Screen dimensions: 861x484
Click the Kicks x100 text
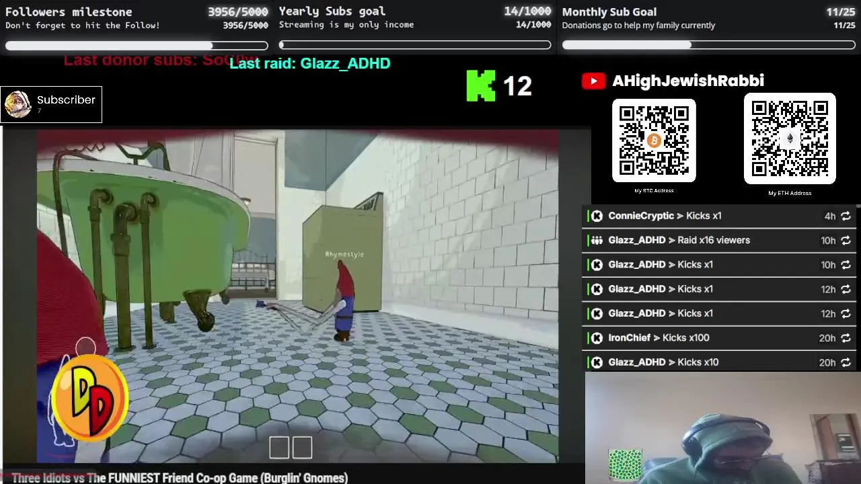tap(685, 337)
